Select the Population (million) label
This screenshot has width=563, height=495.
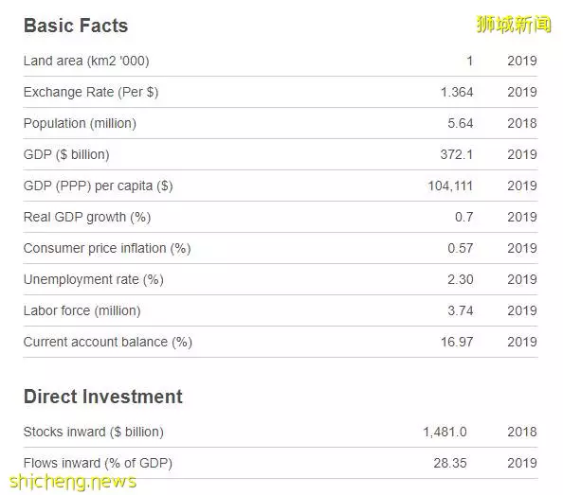(x=80, y=123)
